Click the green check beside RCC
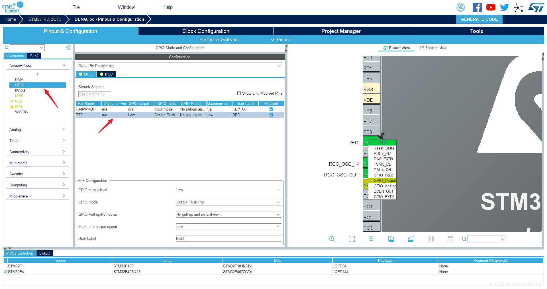Image resolution: width=547 pixels, height=289 pixels. (x=12, y=101)
